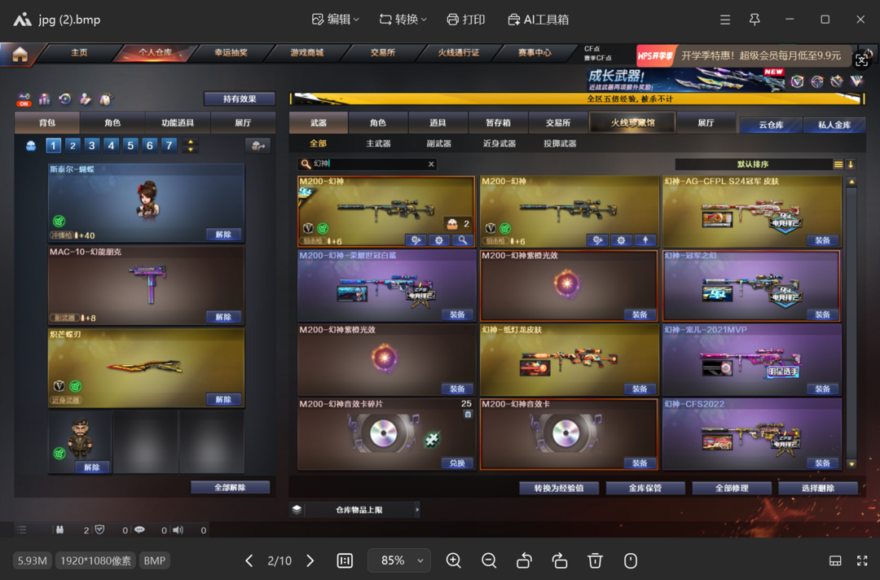Click the 全部解除 button
880x580 pixels.
231,487
